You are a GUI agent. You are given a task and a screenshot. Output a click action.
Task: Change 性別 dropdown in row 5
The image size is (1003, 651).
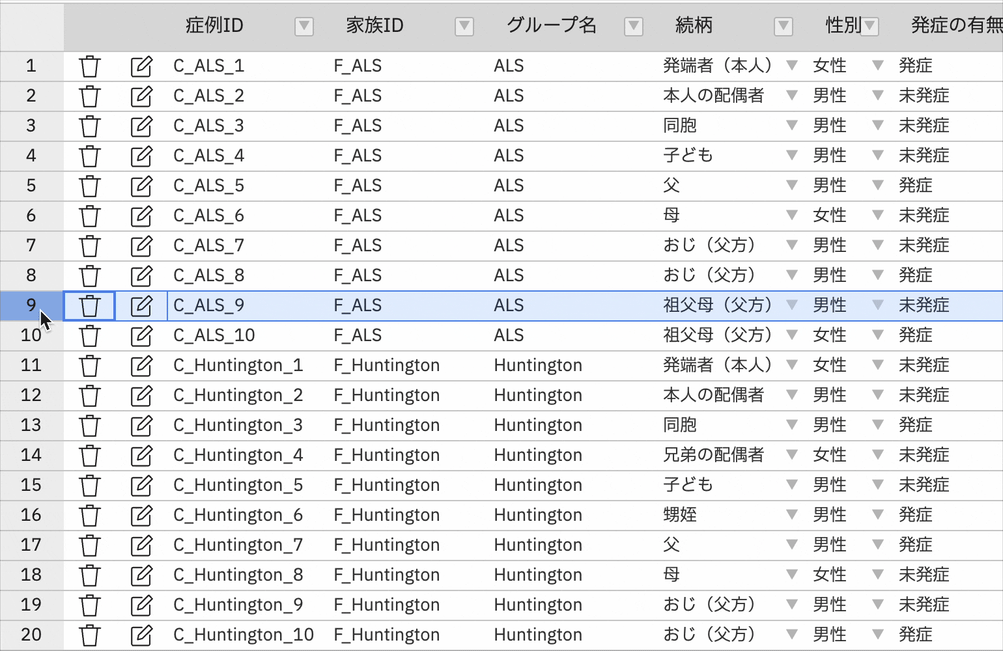pyautogui.click(x=878, y=186)
